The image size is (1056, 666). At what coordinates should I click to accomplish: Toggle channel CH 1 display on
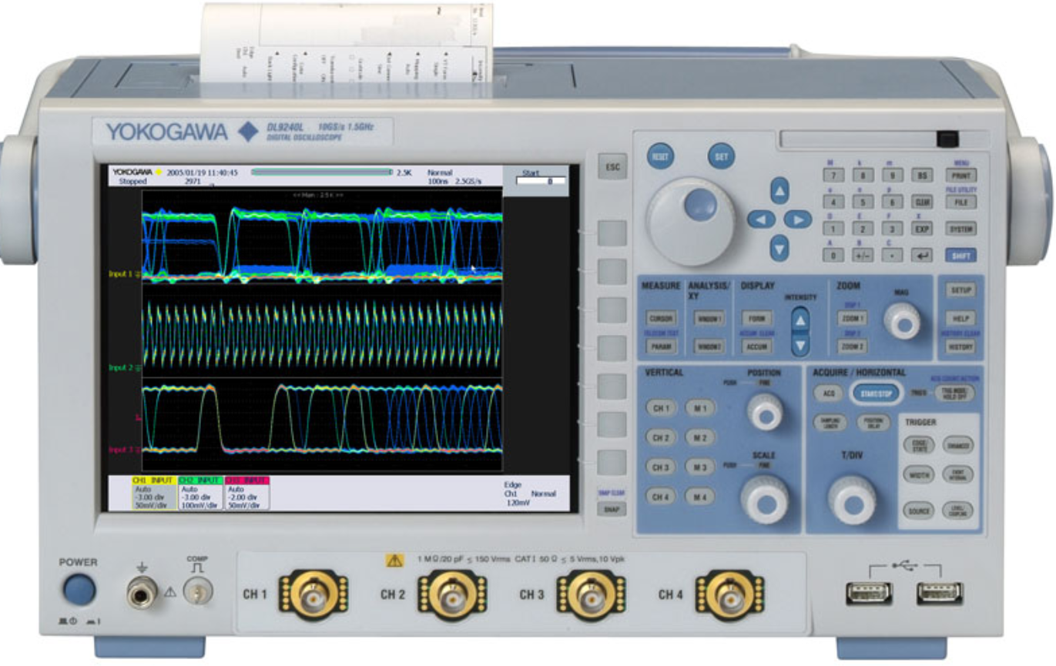(661, 407)
